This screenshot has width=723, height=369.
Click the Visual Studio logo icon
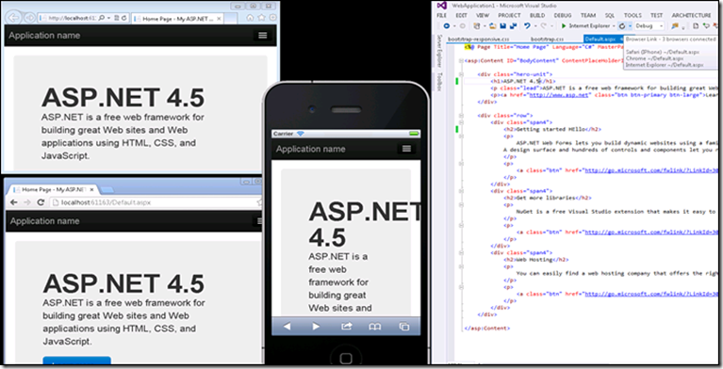pos(442,6)
